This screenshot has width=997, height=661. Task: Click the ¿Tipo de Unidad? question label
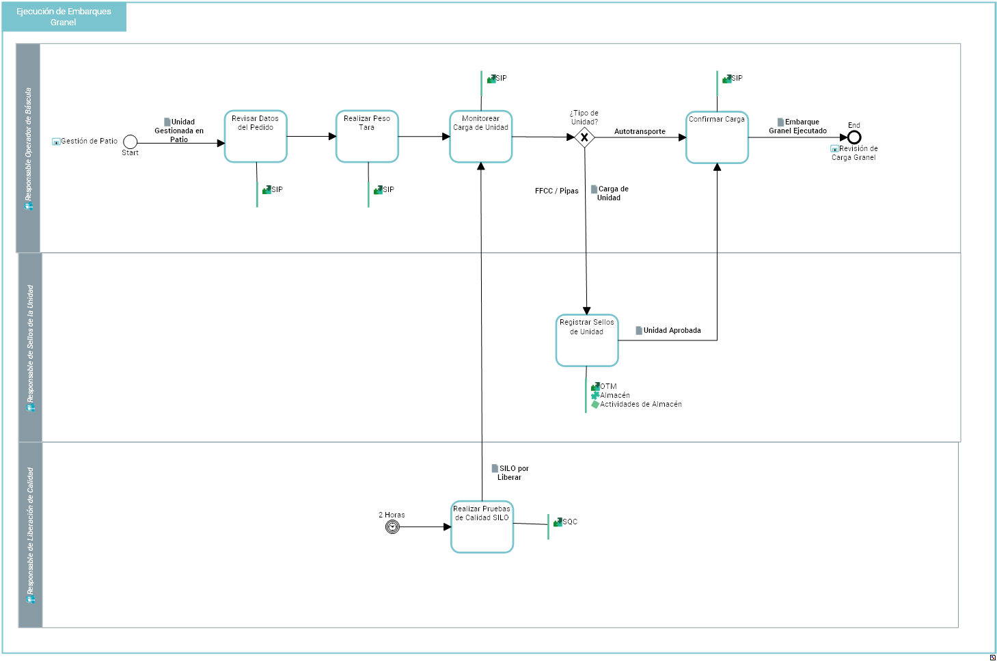click(584, 118)
